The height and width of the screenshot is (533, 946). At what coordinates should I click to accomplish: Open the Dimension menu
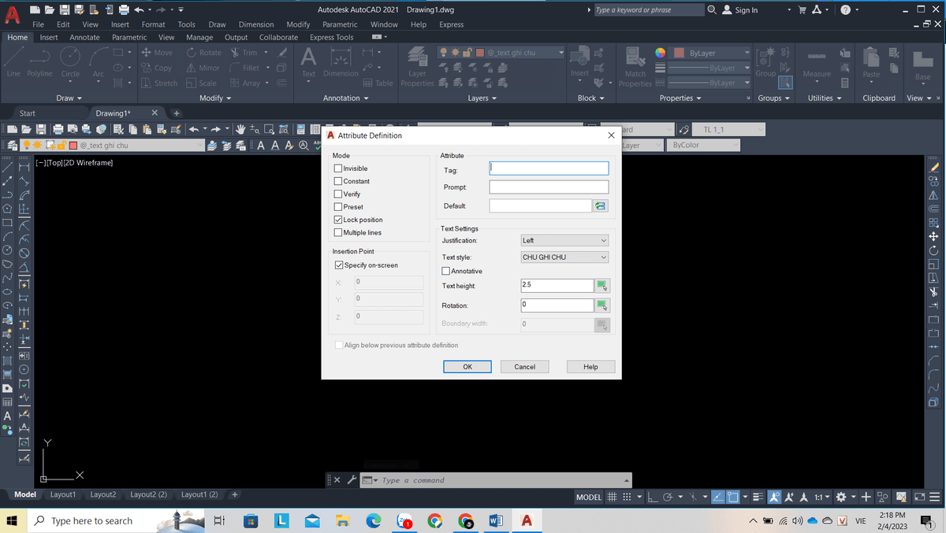tap(256, 24)
